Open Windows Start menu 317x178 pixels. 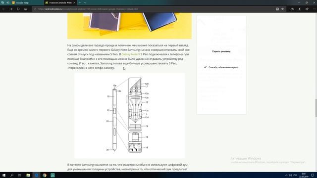4,175
